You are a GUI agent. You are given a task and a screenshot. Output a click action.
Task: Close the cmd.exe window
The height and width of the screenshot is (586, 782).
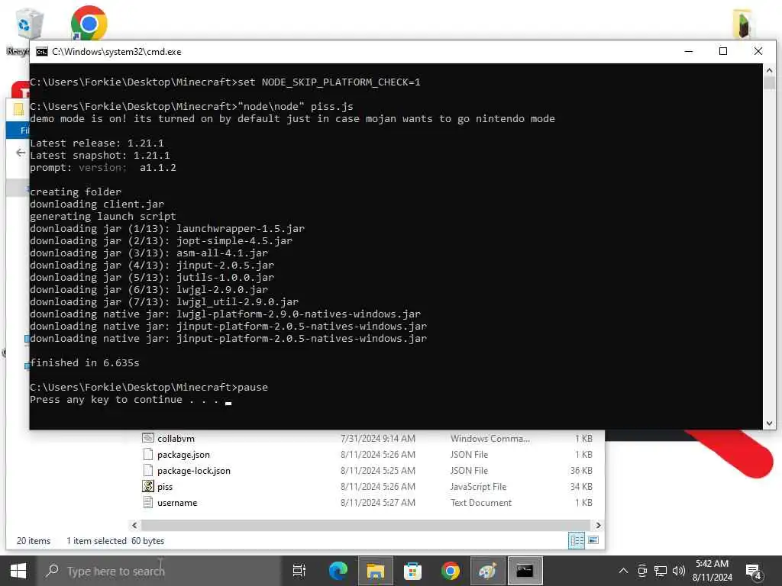coord(758,51)
